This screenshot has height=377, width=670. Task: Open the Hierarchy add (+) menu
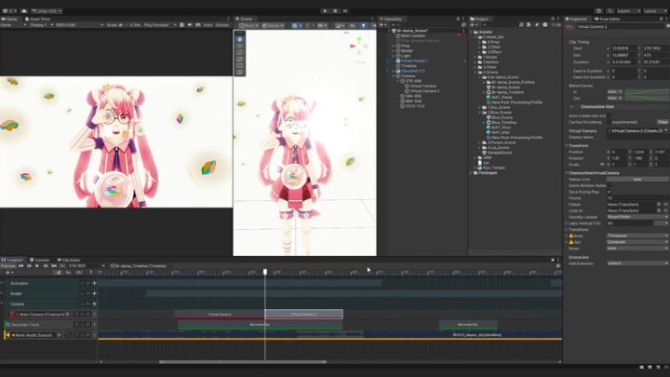(382, 25)
